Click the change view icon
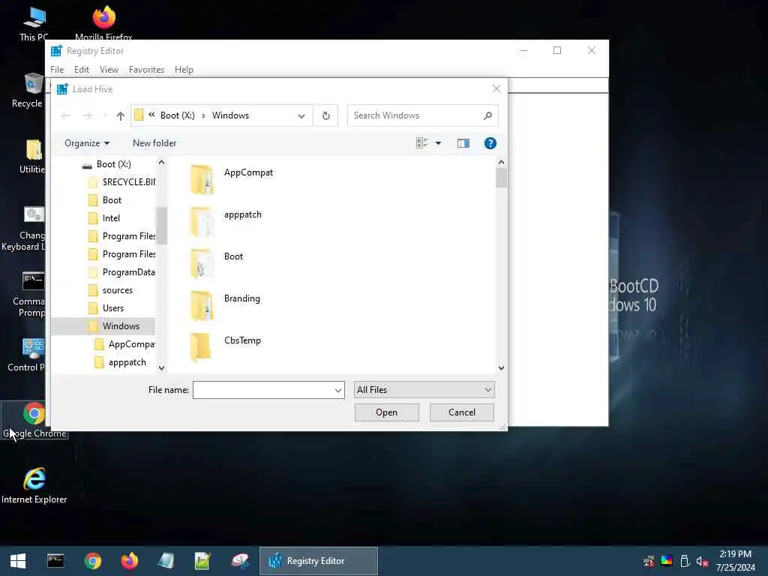This screenshot has width=768, height=576. 421,143
